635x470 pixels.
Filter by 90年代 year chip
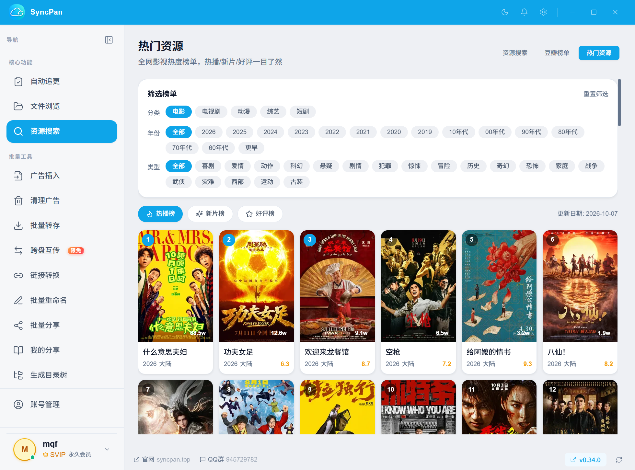coord(531,132)
